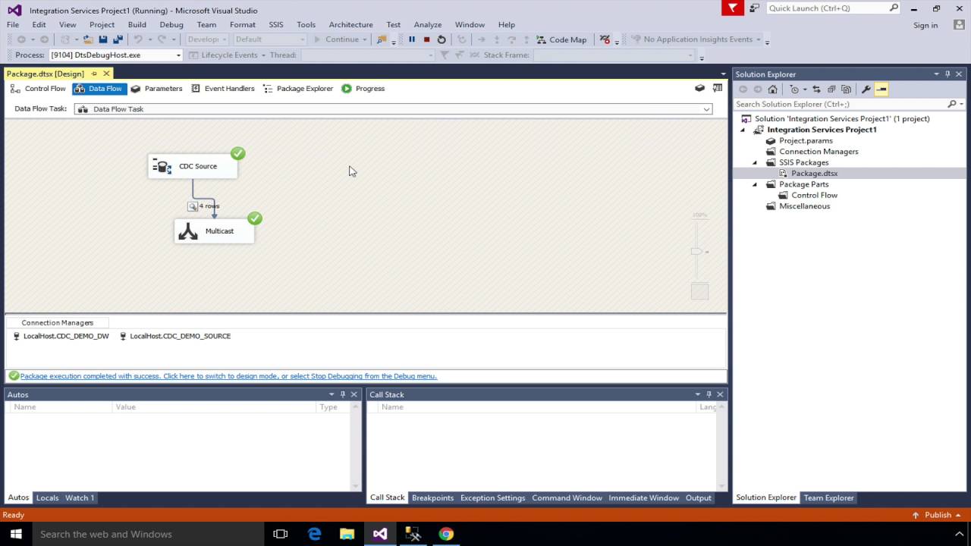971x546 pixels.
Task: Click data viewer magnifier on data path
Action: coord(193,206)
